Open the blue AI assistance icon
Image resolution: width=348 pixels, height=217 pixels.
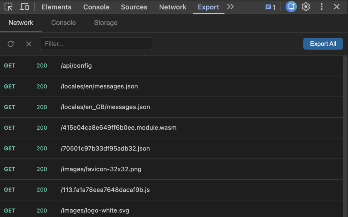pos(291,7)
